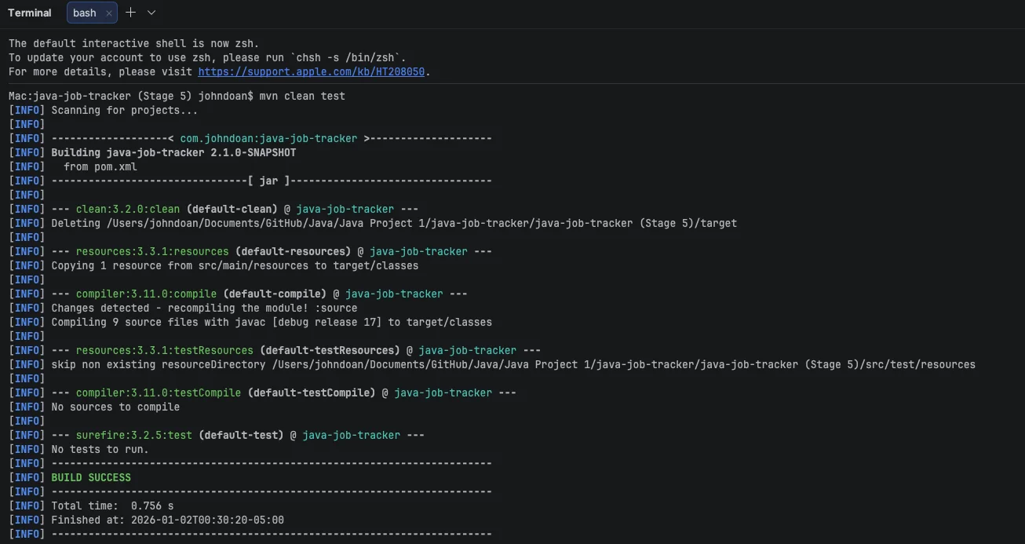
Task: Click the 'chsh -s /bin/zsh' instruction line
Action: (207, 57)
